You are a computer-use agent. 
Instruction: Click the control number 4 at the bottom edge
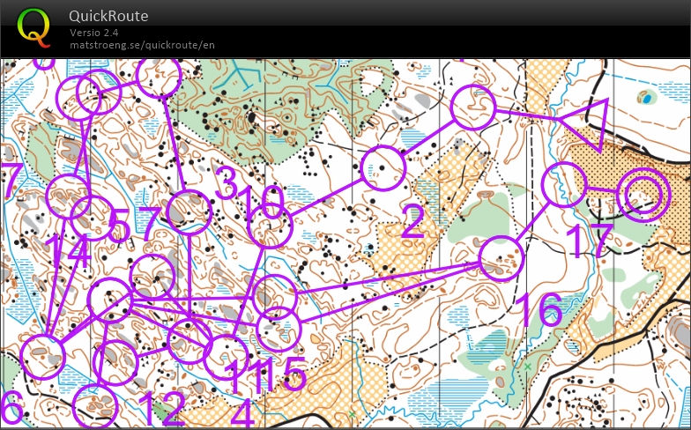point(241,414)
